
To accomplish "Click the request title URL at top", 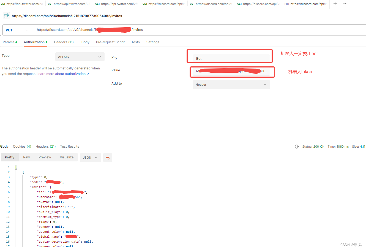I will (67, 16).
